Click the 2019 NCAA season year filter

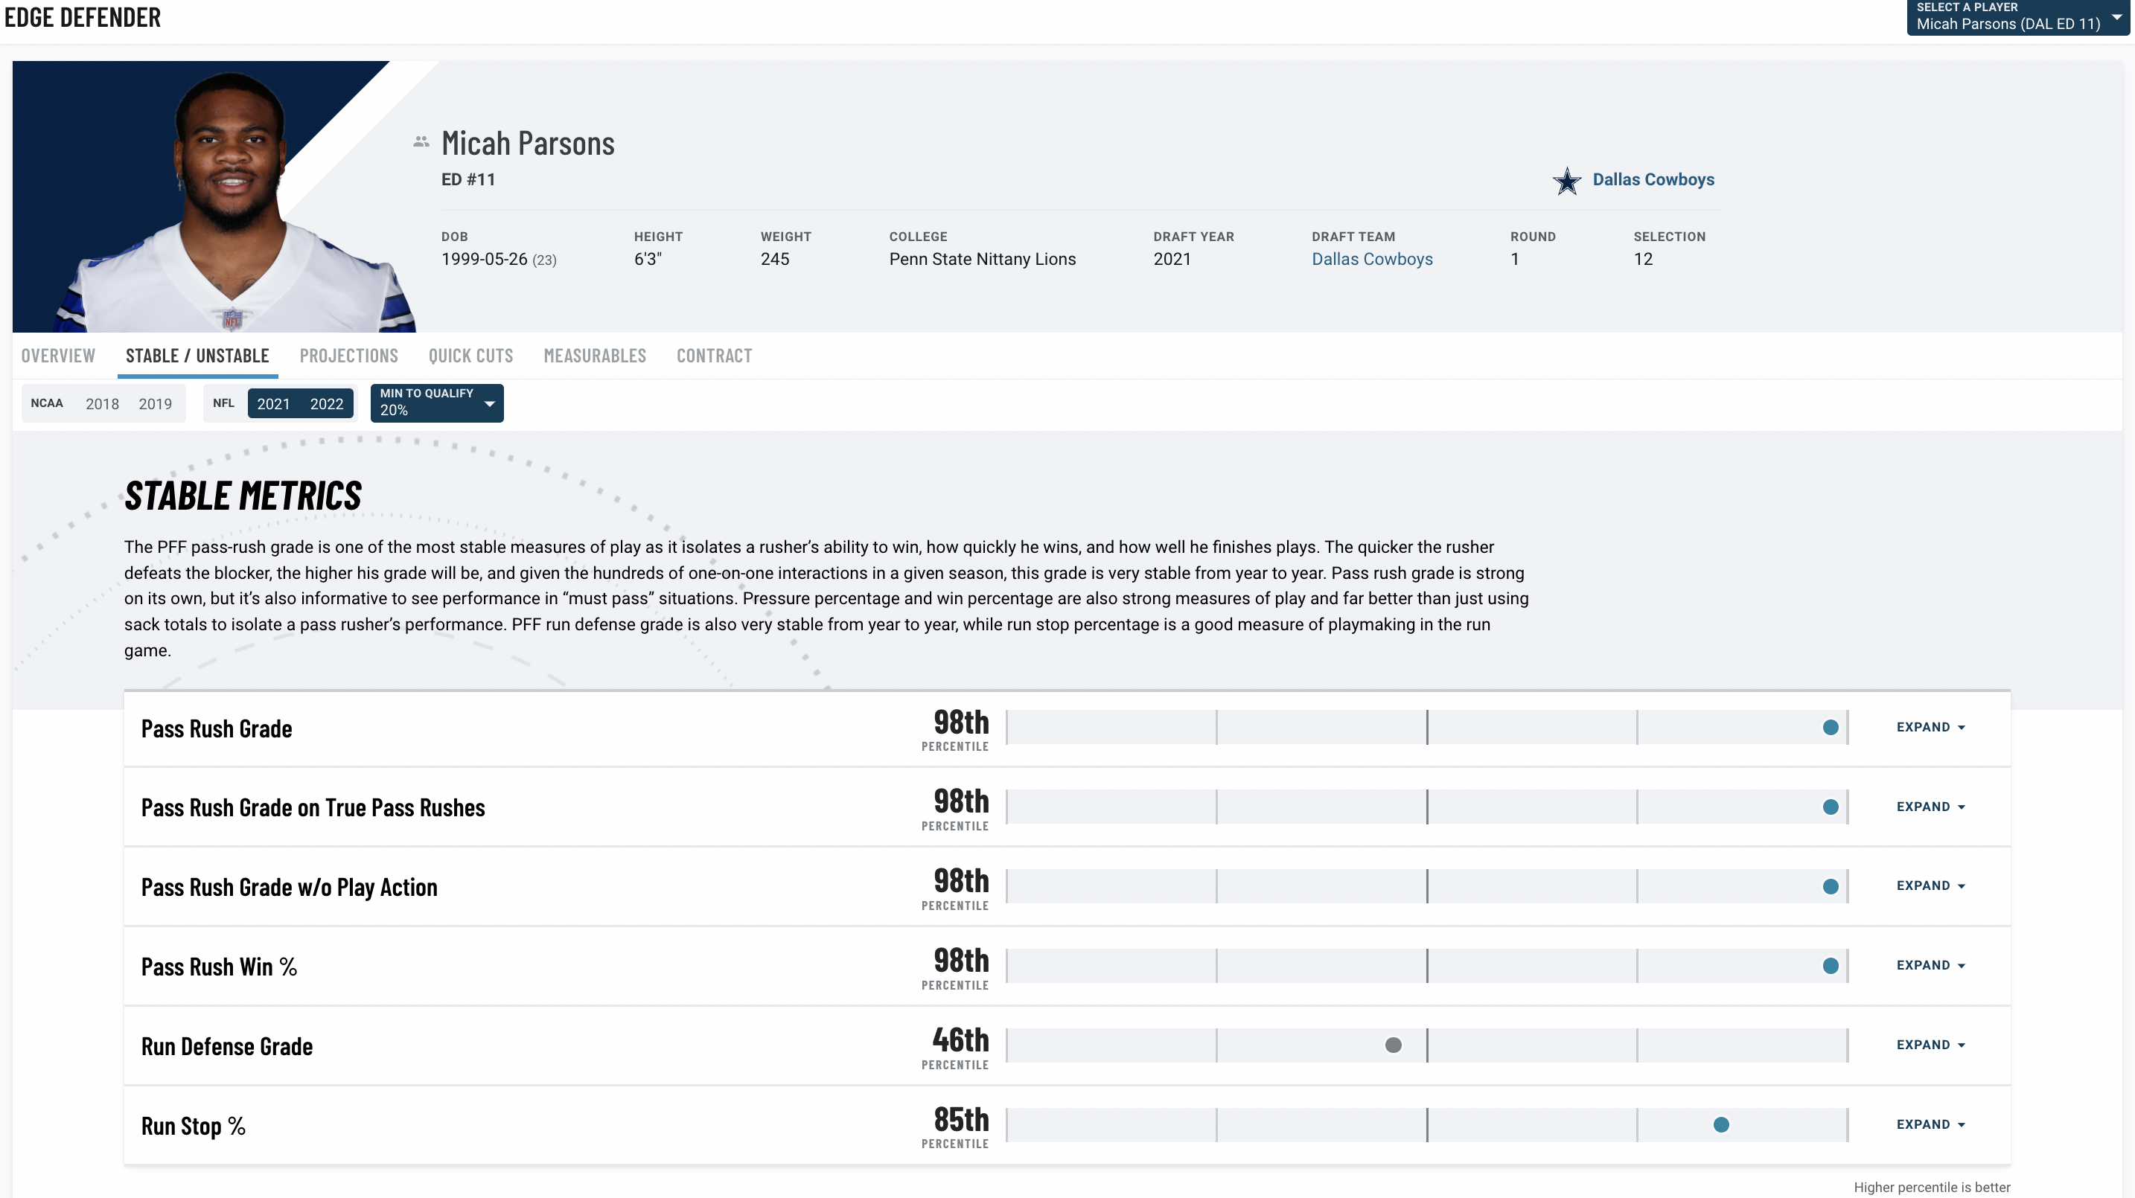157,403
